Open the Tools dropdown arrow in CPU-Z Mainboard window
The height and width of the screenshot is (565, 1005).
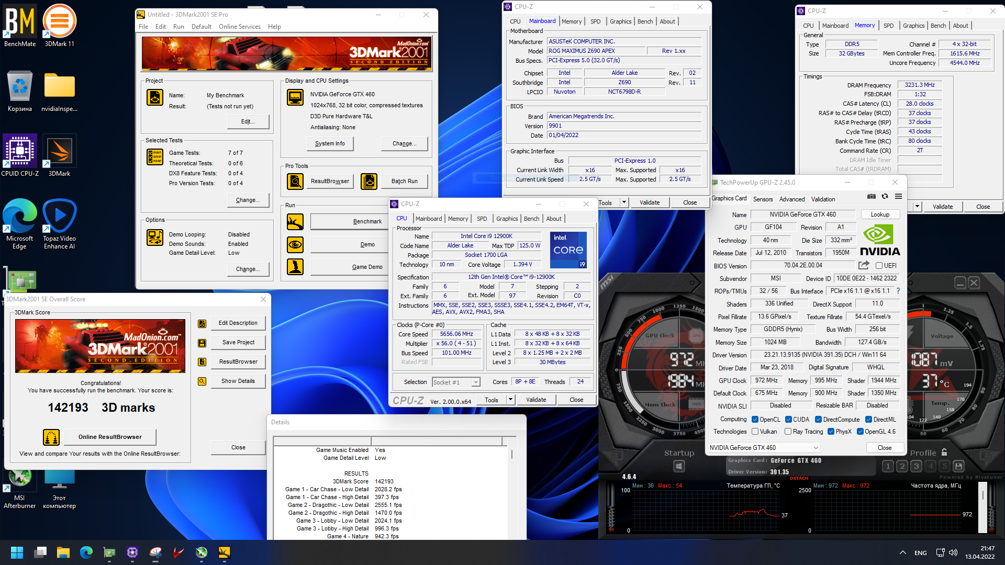click(624, 202)
